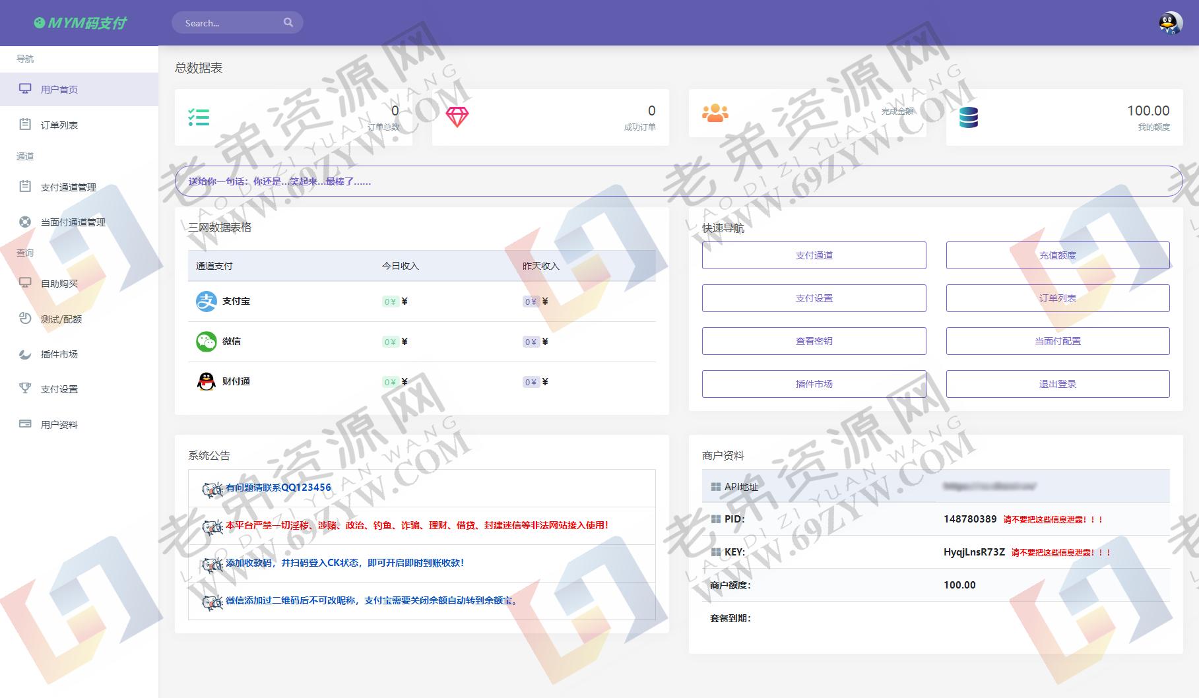Image resolution: width=1199 pixels, height=698 pixels.
Task: Click the MYM码支付 logo
Action: point(80,23)
